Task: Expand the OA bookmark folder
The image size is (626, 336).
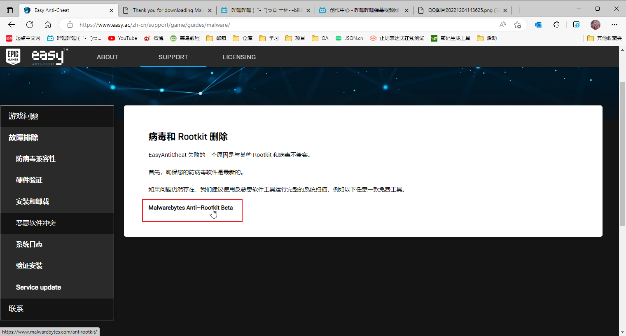Action: (x=320, y=38)
